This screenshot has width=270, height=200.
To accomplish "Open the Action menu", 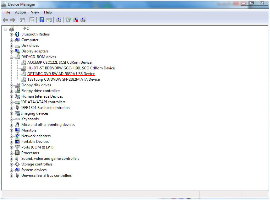I will pyautogui.click(x=20, y=12).
